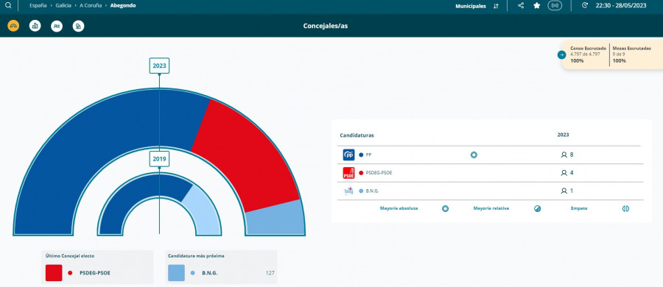Click the Mayoría absoluta legend icon

(445, 208)
